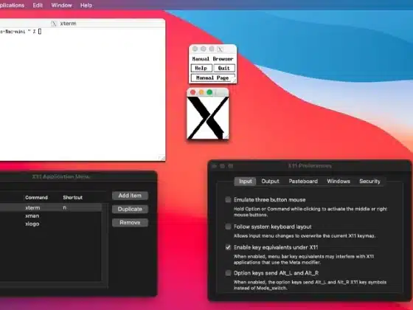
Task: Click the X11 Application Menu window title
Action: (61, 176)
